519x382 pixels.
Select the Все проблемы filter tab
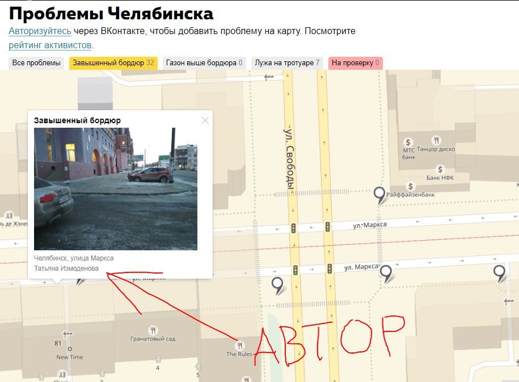tap(36, 63)
